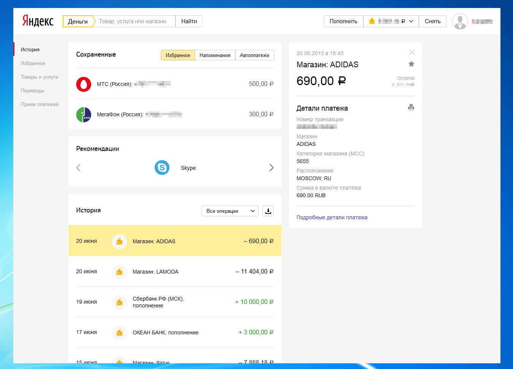513x369 pixels.
Task: Download history with the export icon
Action: 268,211
